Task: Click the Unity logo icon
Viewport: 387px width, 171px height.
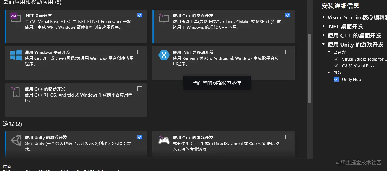Action: [16, 140]
